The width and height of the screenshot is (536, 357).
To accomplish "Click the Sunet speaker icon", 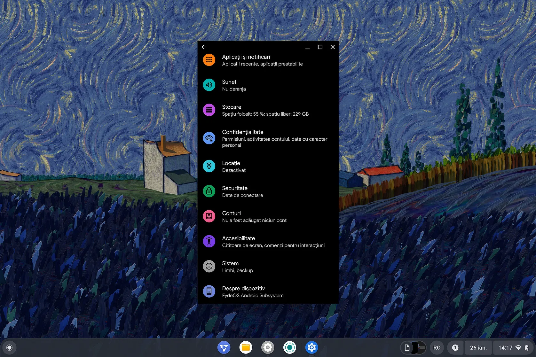I will [209, 85].
